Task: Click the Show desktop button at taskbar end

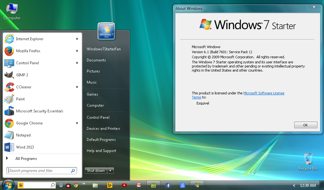Action: coord(322,185)
